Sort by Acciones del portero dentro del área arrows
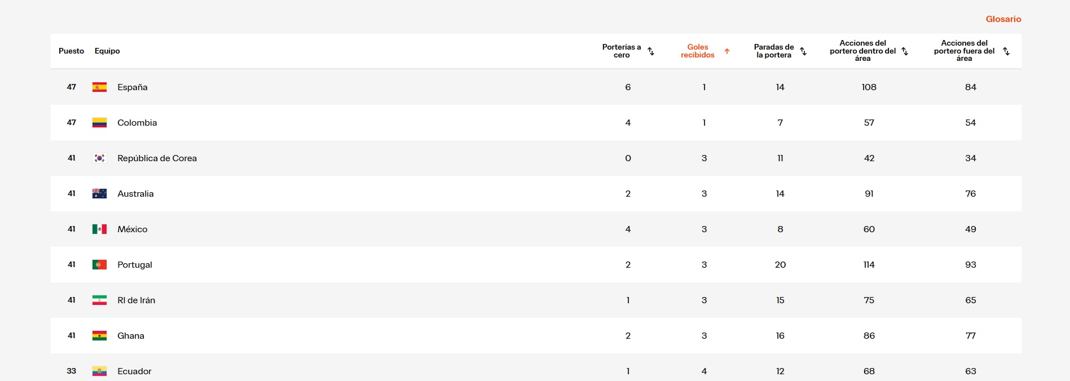The image size is (1070, 381). 905,51
